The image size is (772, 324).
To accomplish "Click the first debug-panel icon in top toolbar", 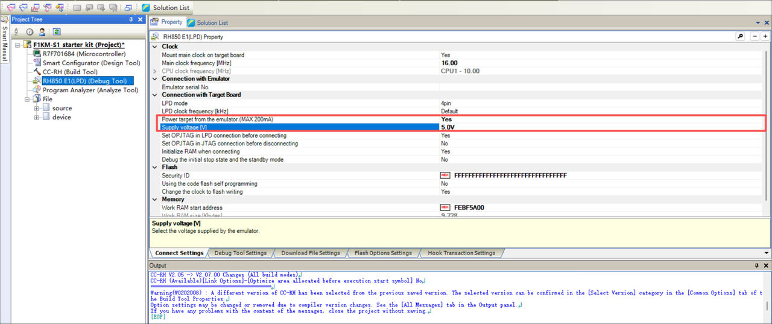I will click(12, 8).
